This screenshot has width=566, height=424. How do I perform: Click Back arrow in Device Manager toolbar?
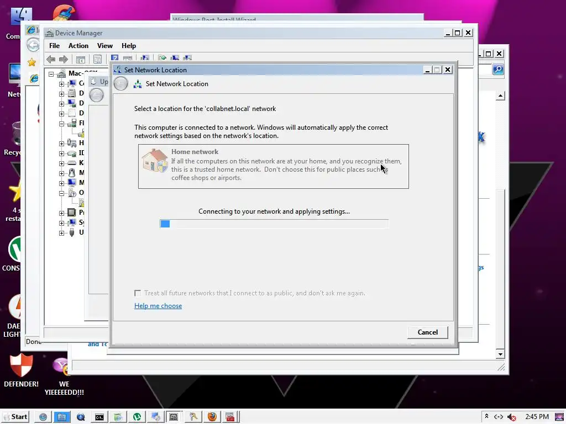coord(51,59)
